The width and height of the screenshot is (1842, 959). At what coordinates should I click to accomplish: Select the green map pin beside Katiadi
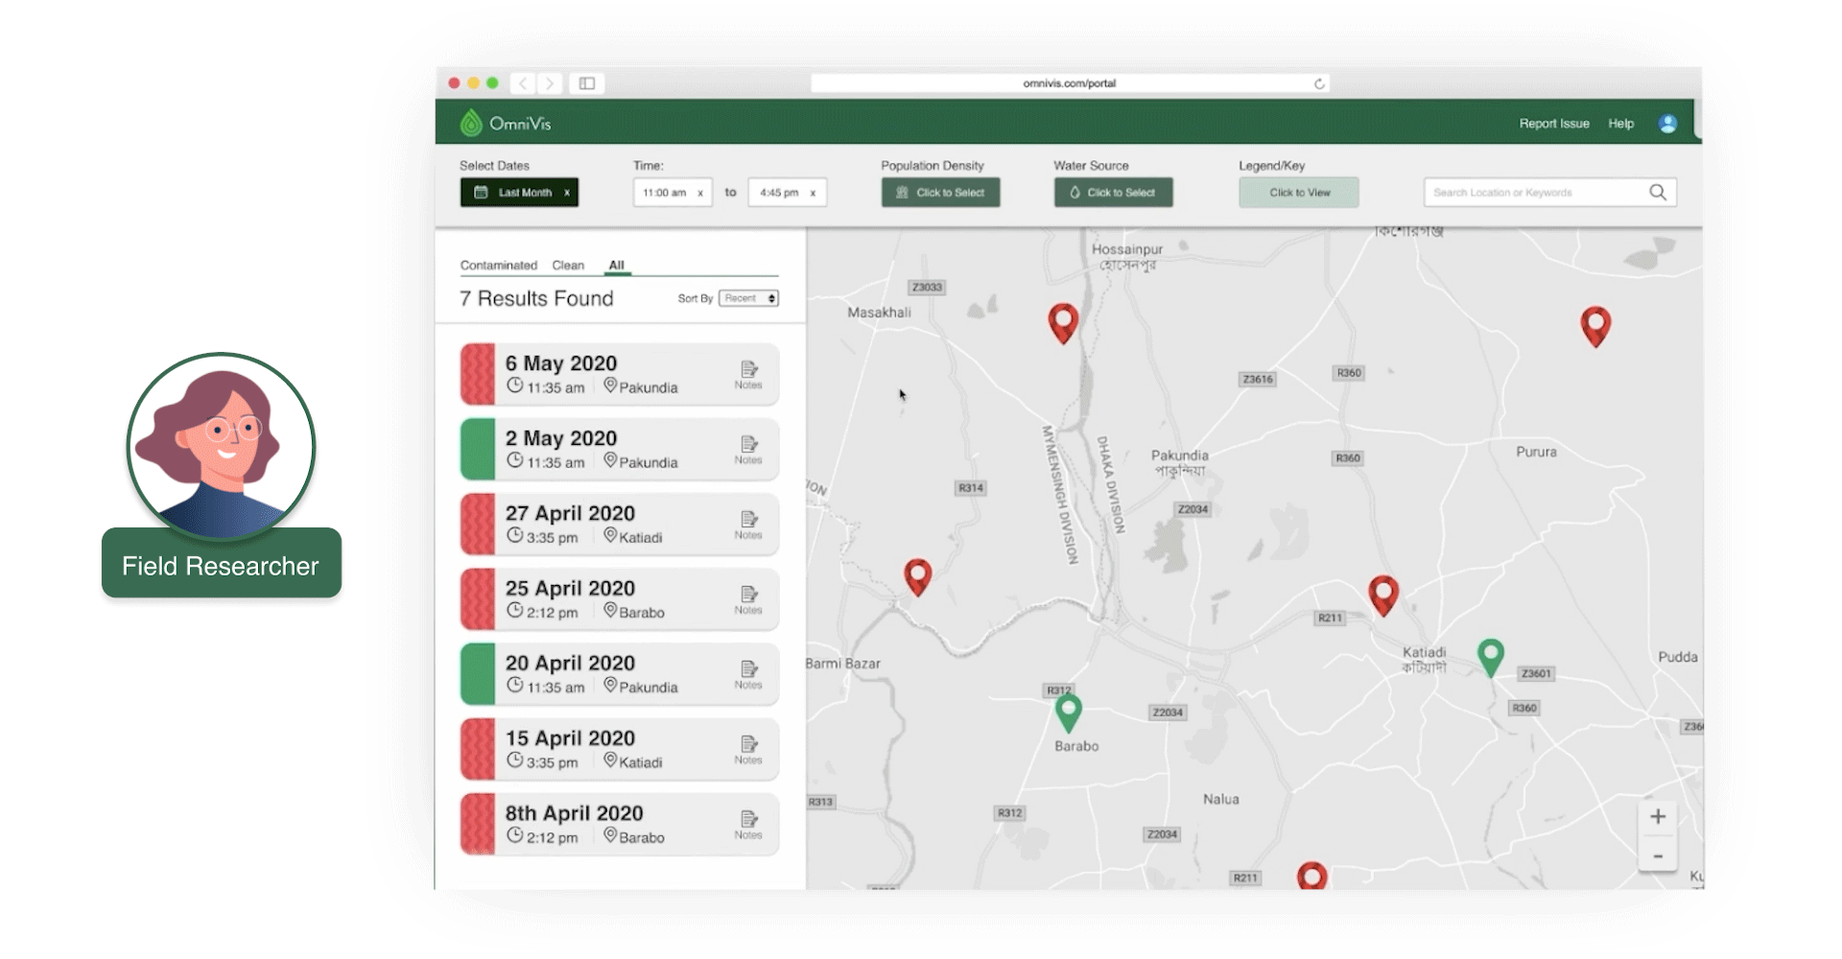[x=1490, y=658]
